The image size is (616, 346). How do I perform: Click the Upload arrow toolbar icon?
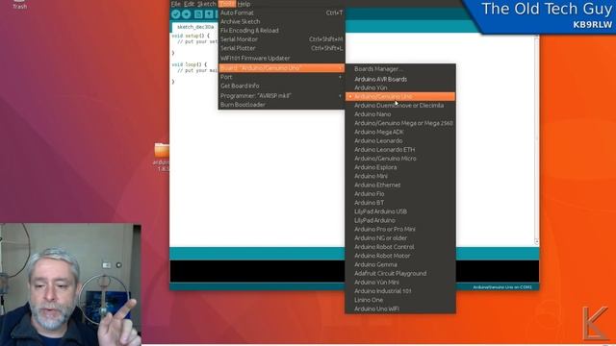(187, 14)
